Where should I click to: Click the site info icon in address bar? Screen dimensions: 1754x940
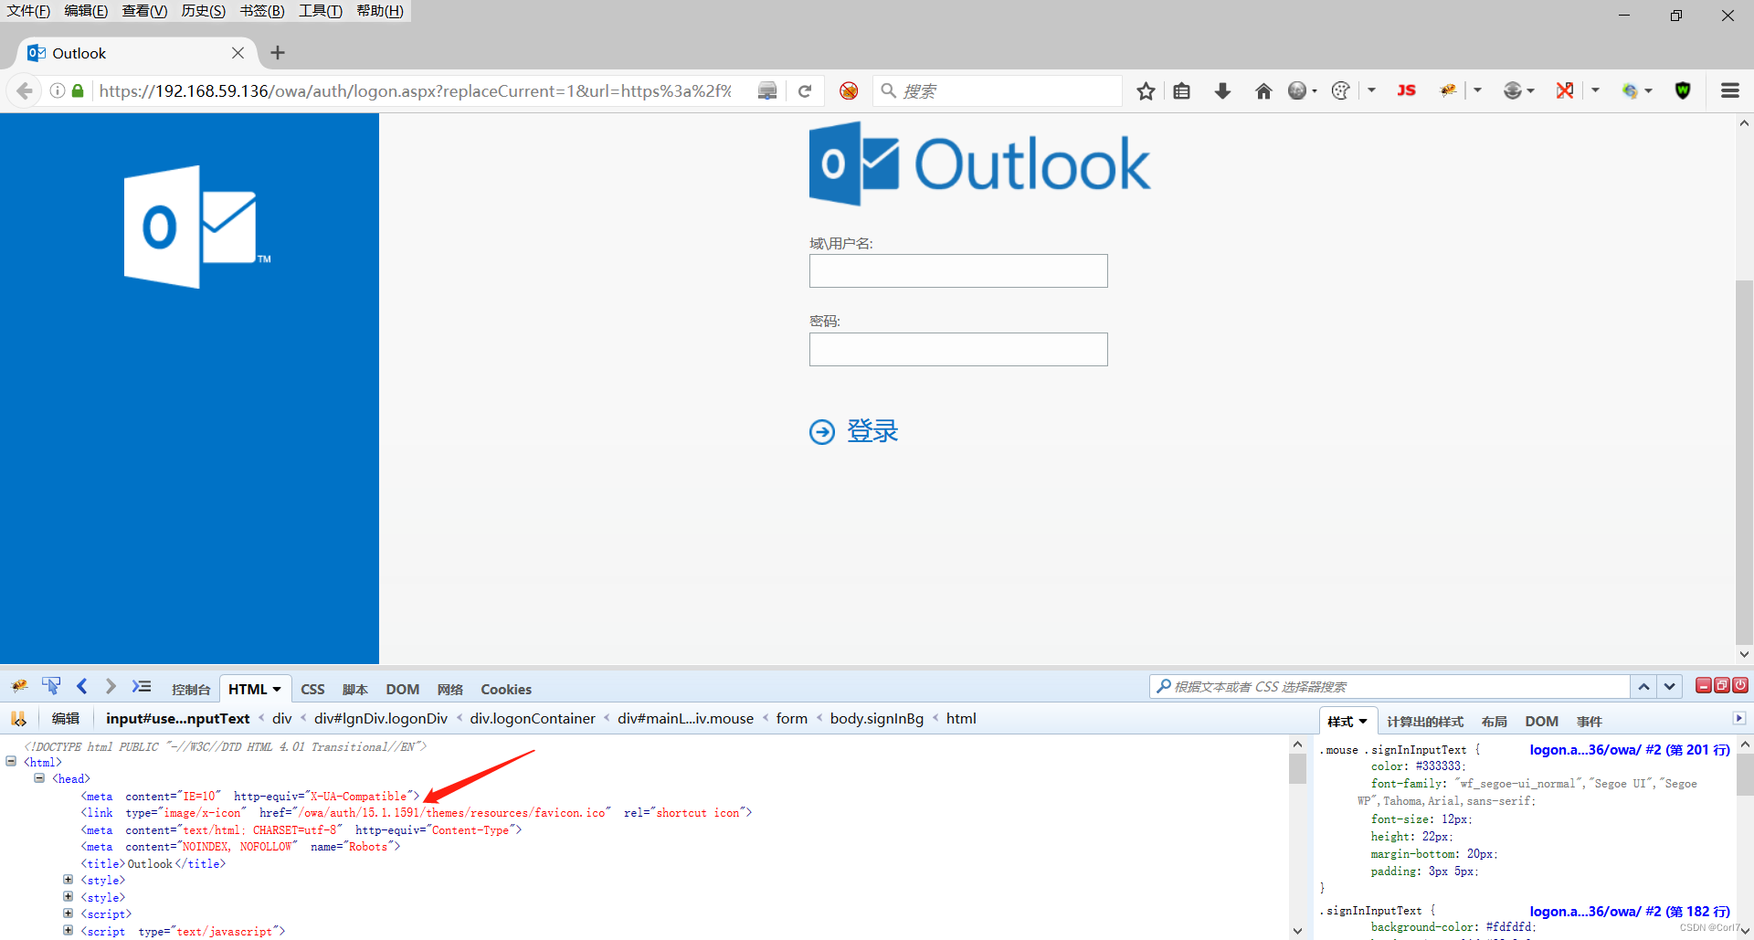click(58, 90)
